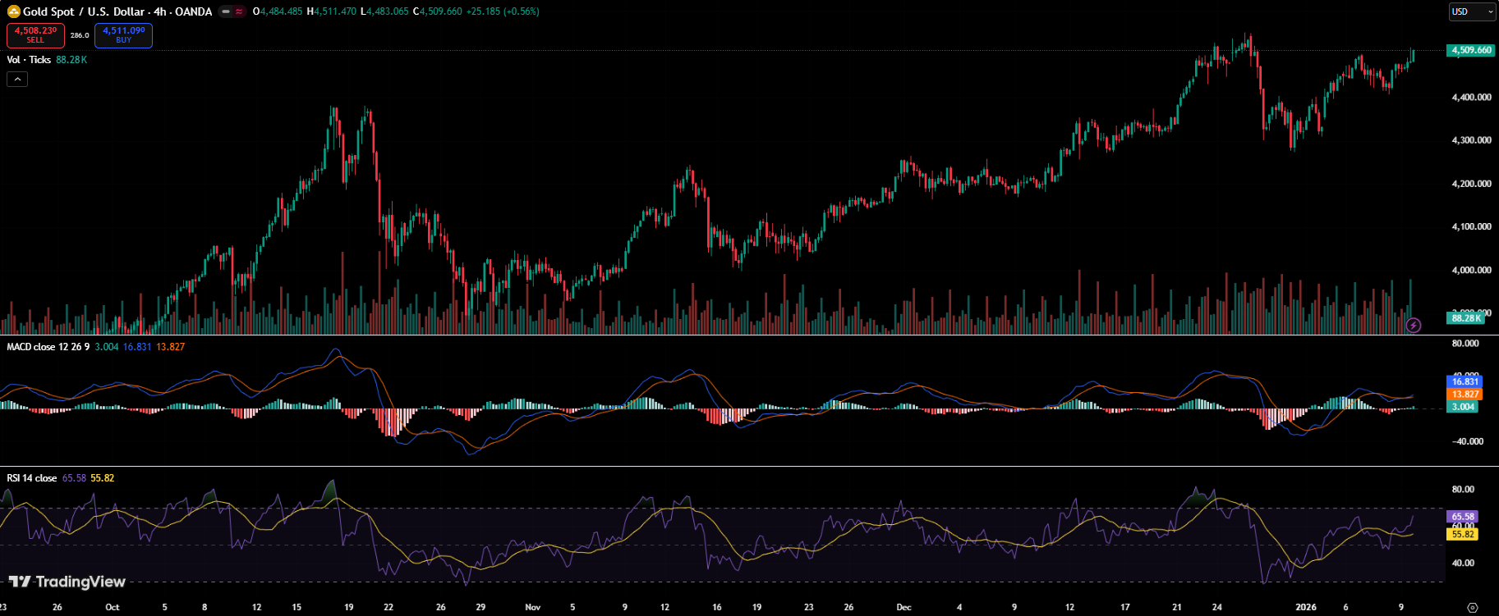This screenshot has height=616, width=1499.
Task: Click the green current price label 4,509.660
Action: click(1470, 50)
